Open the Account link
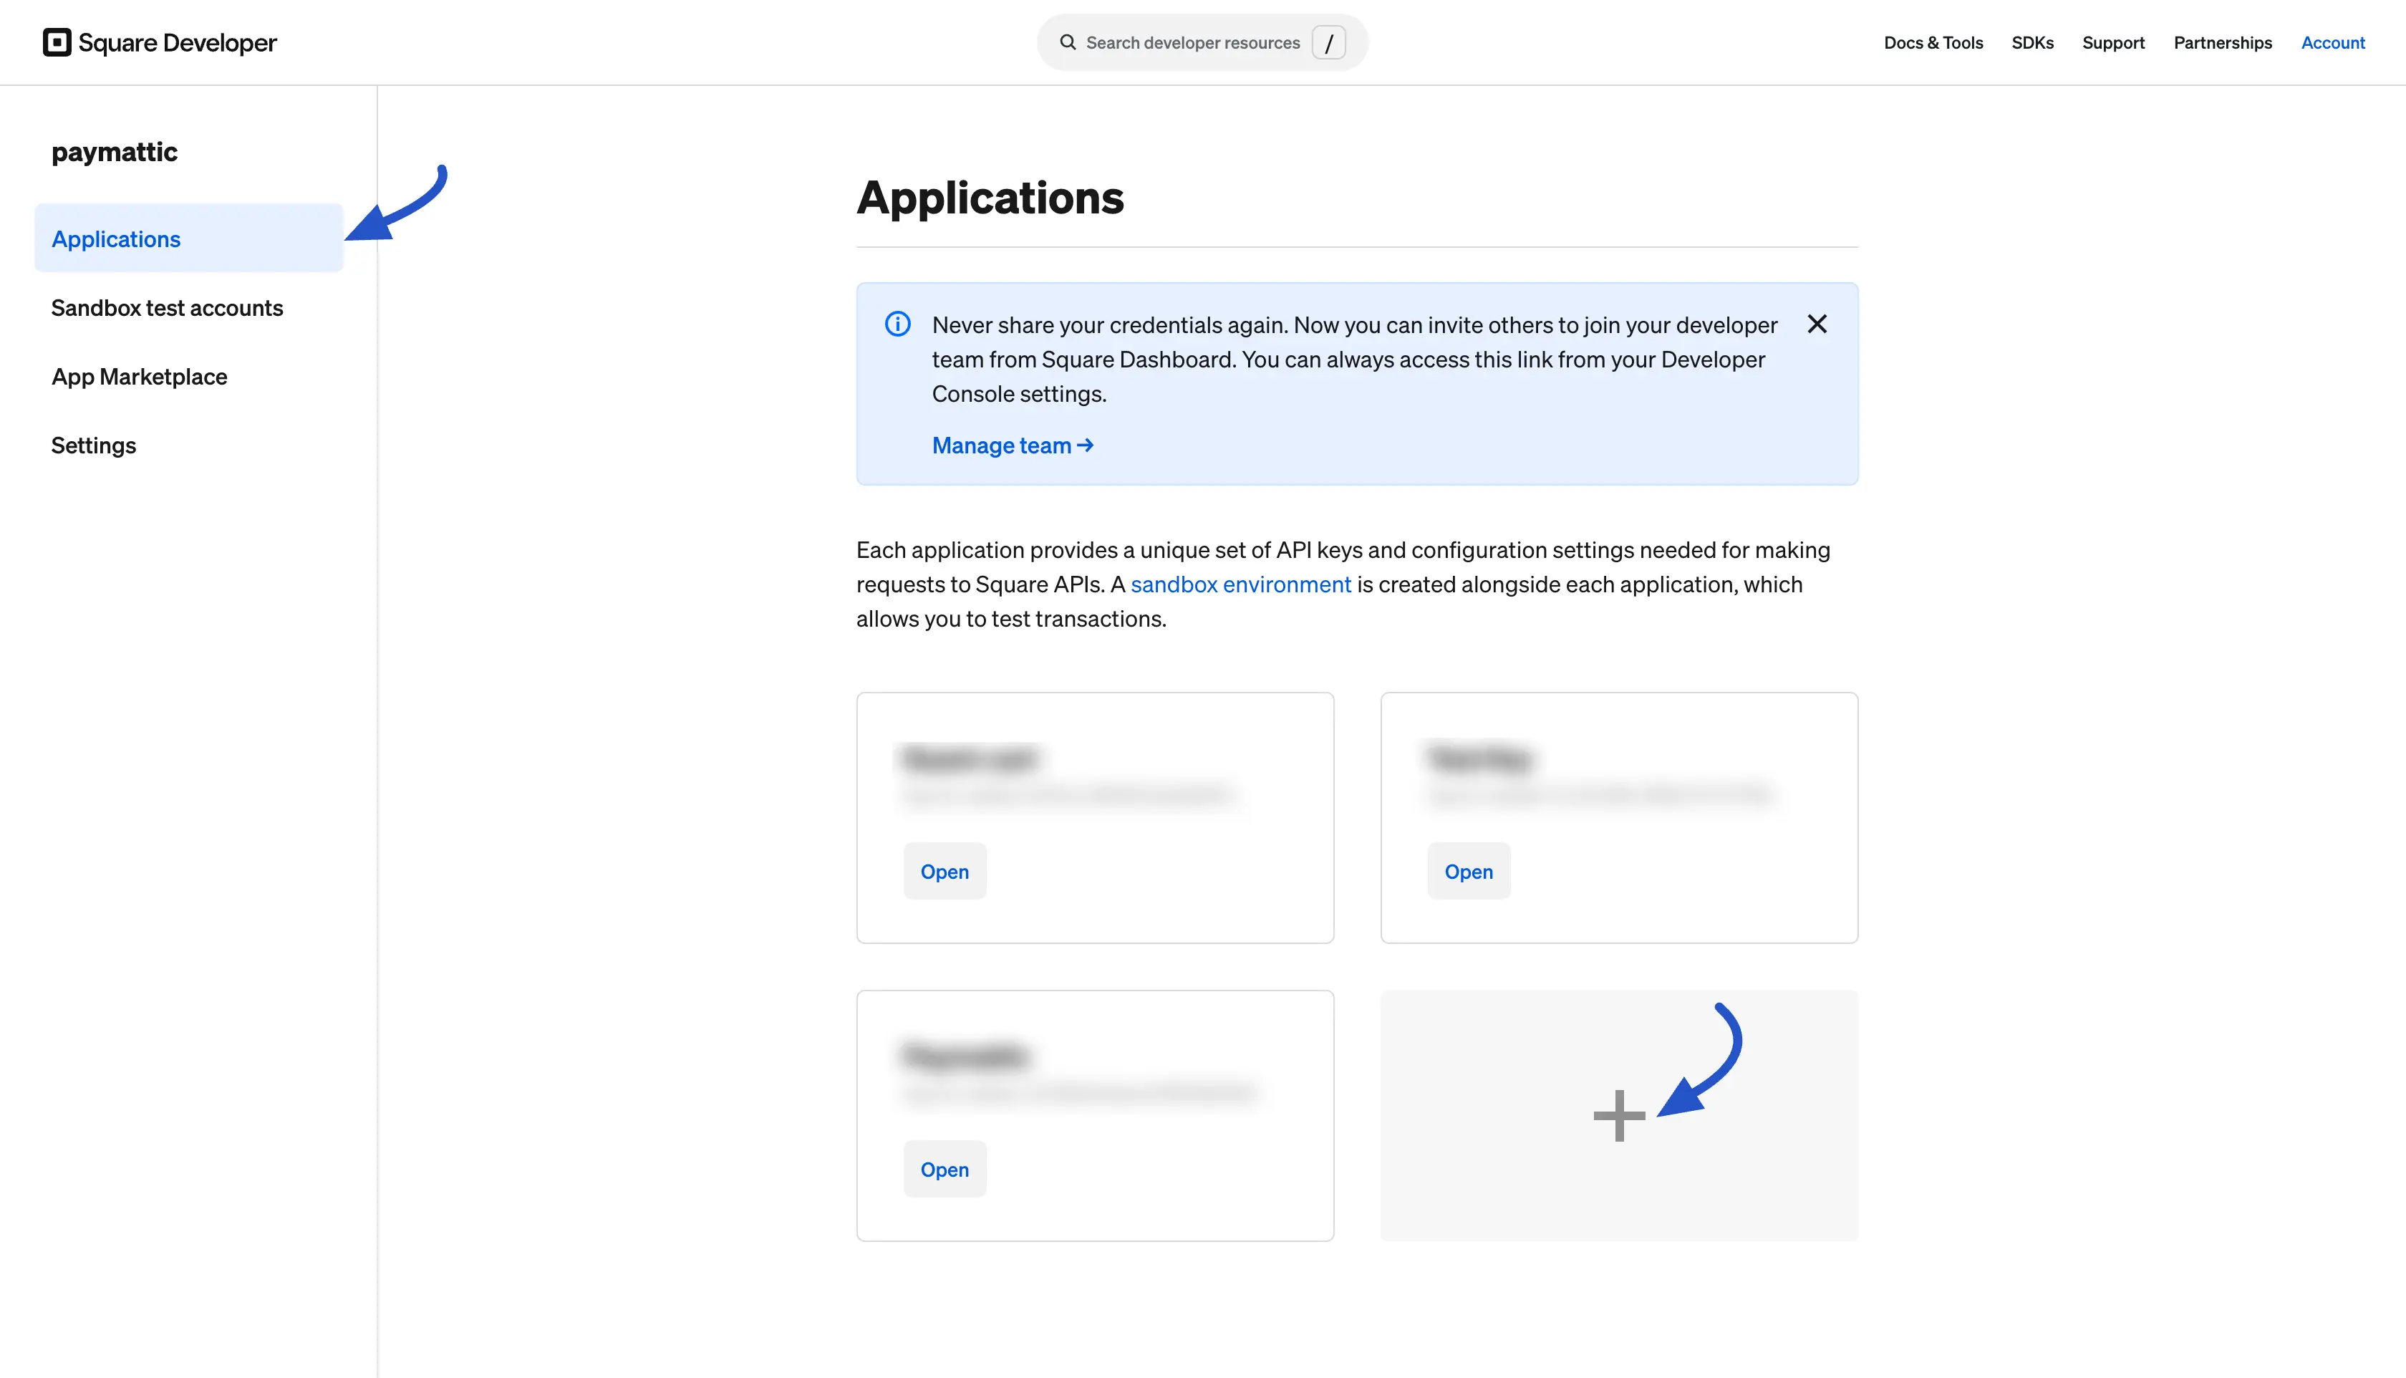This screenshot has width=2406, height=1378. point(2332,42)
